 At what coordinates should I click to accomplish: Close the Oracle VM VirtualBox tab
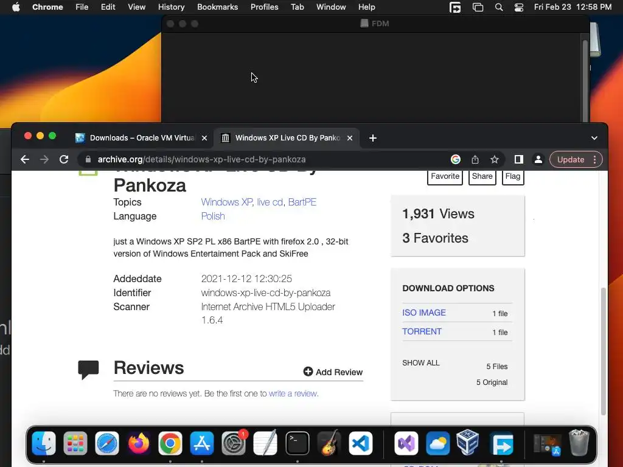pyautogui.click(x=204, y=138)
